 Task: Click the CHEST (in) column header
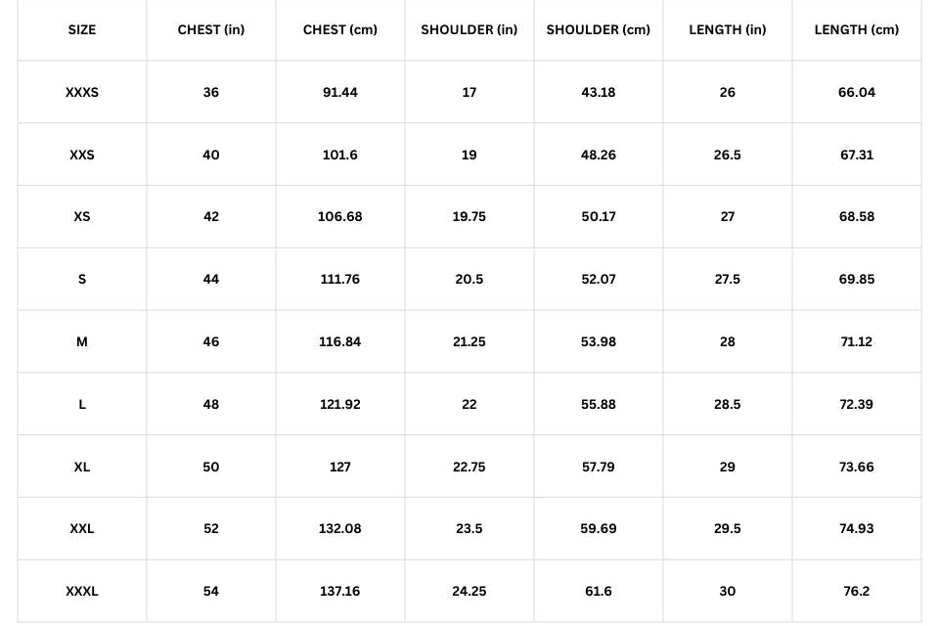click(211, 30)
